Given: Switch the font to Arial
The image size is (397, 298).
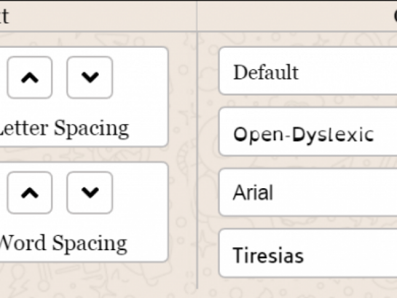Looking at the screenshot, I should pyautogui.click(x=308, y=192).
